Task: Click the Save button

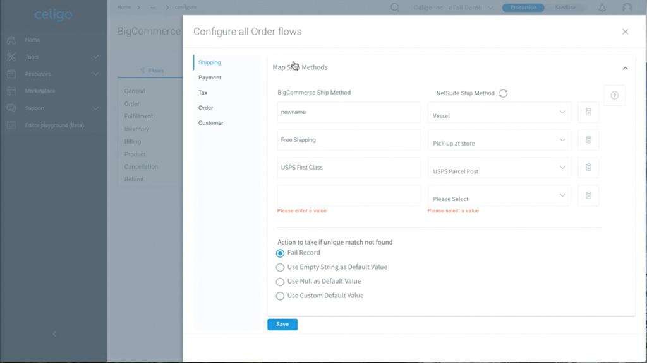Action: point(282,325)
